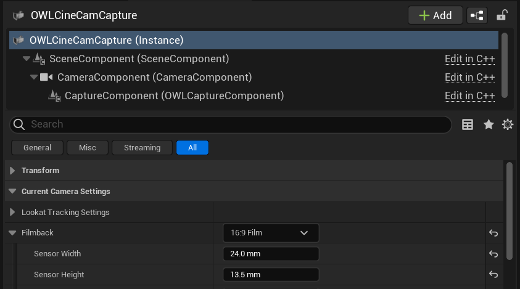This screenshot has height=289, width=520.
Task: Expand the Transform section
Action: point(12,171)
